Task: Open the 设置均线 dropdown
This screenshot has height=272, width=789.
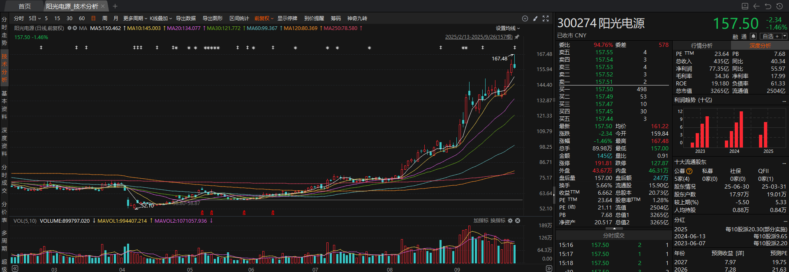Action: point(508,28)
